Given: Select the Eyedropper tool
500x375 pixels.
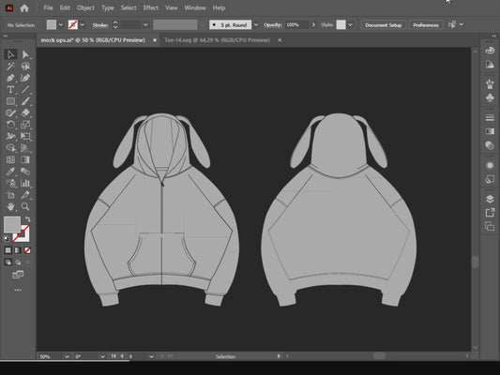Looking at the screenshot, I should (x=10, y=172).
